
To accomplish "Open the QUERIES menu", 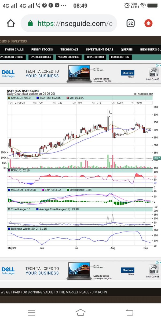I will [127, 49].
